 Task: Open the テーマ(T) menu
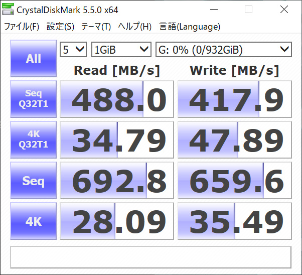96,27
